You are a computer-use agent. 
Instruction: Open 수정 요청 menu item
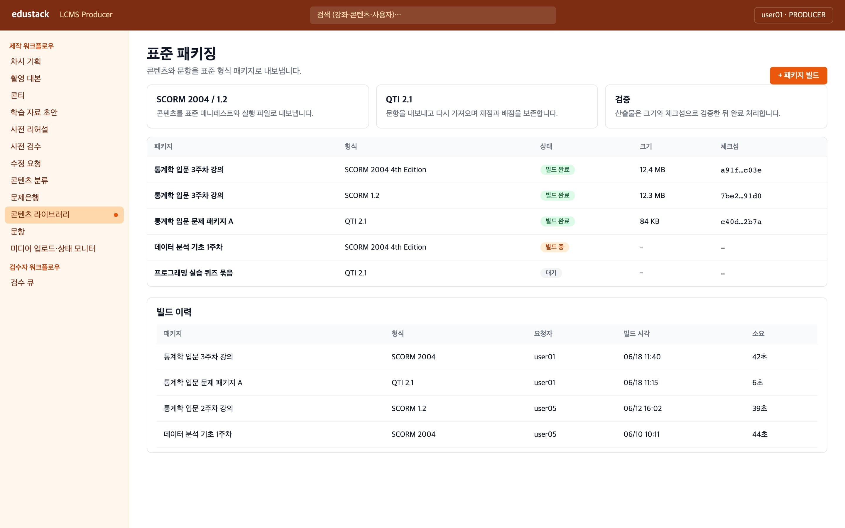pyautogui.click(x=64, y=164)
